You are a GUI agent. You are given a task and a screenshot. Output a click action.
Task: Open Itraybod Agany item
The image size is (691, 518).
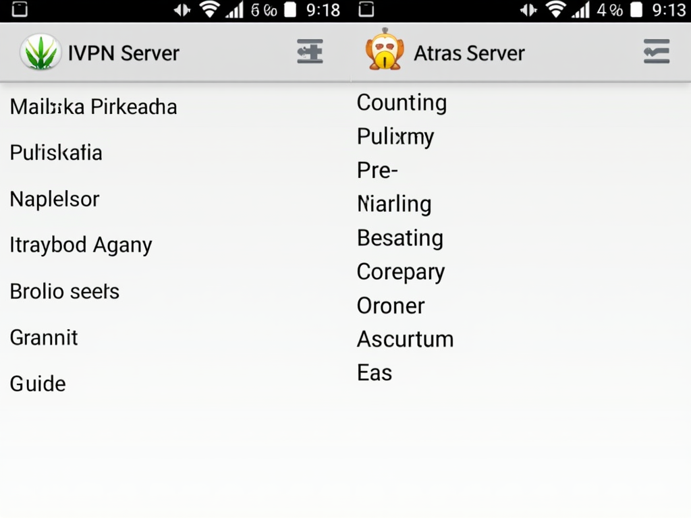(81, 245)
